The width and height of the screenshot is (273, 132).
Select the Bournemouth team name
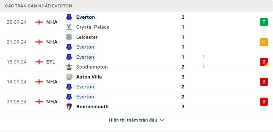(92, 107)
